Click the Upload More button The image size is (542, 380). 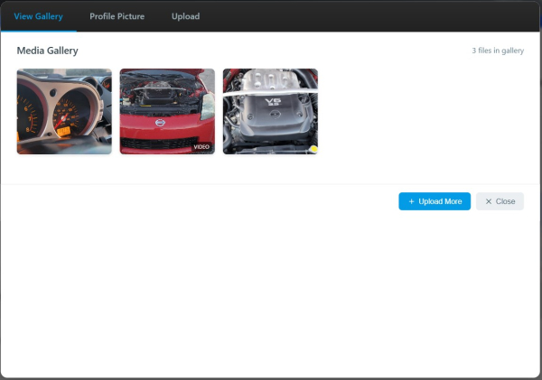(435, 201)
